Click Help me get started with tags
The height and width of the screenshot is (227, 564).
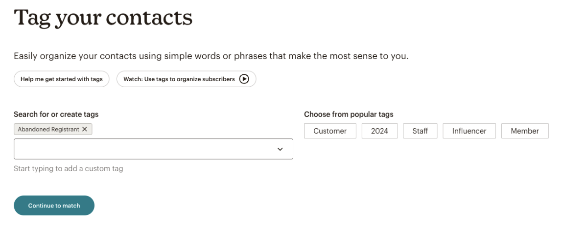[x=62, y=79]
